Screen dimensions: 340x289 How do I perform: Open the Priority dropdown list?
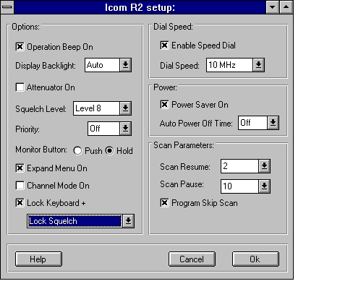pyautogui.click(x=125, y=129)
